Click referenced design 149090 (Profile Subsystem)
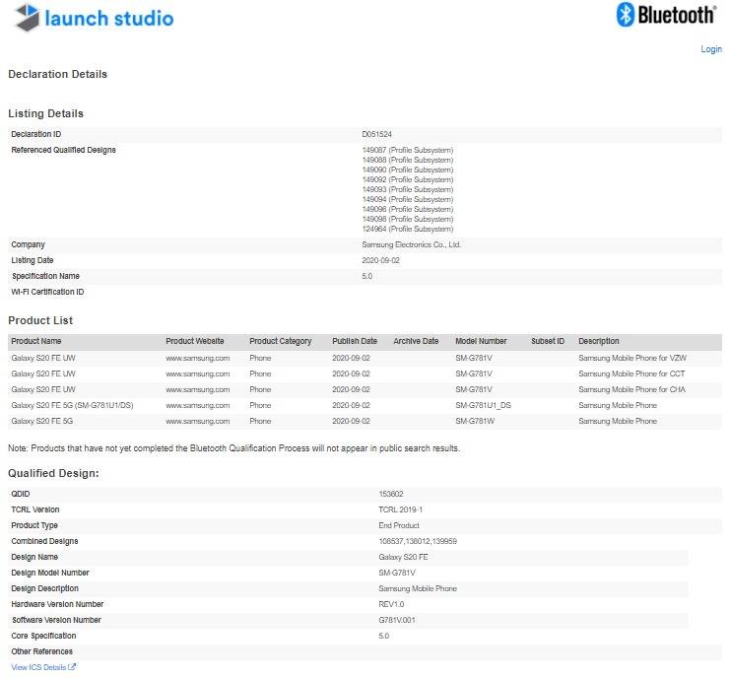 (408, 170)
